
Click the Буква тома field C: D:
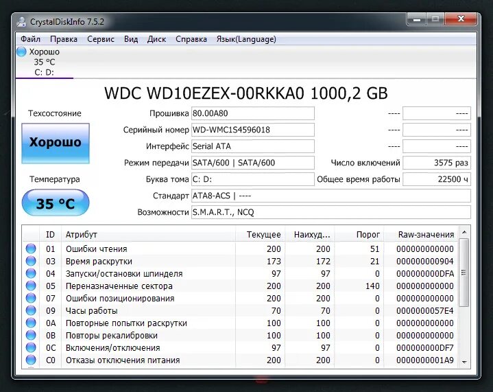coord(253,179)
